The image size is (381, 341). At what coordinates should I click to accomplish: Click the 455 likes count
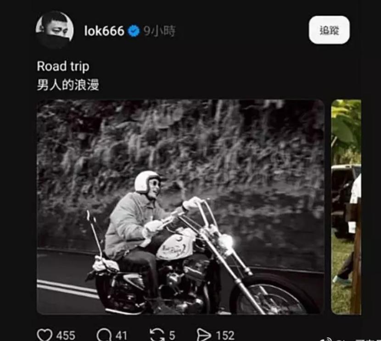click(x=66, y=335)
